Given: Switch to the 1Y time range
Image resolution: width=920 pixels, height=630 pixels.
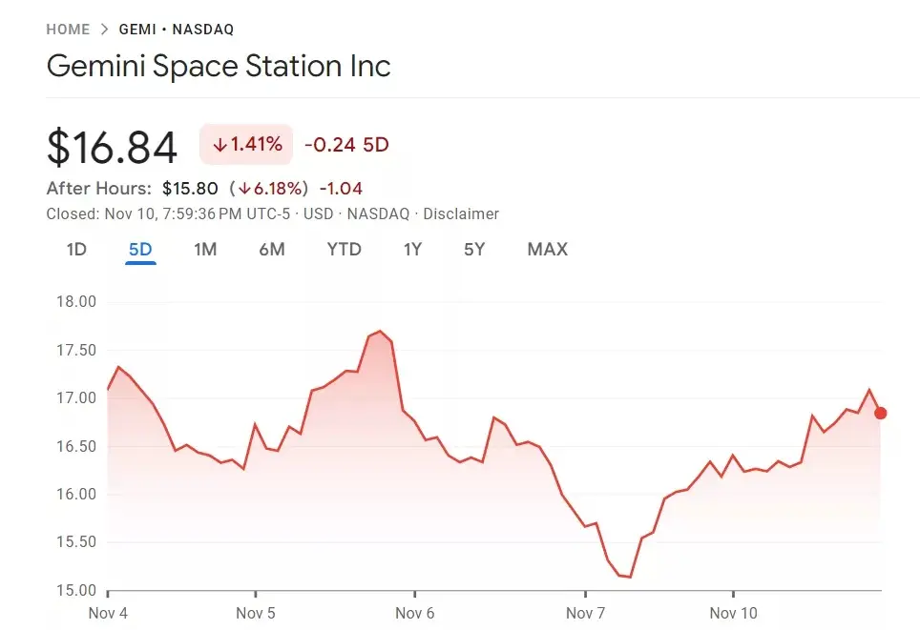Looking at the screenshot, I should pyautogui.click(x=412, y=250).
